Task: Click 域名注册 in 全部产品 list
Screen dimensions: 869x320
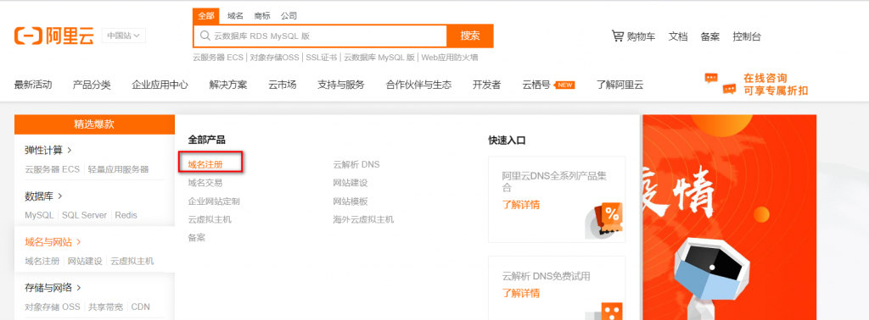Action: (x=205, y=164)
